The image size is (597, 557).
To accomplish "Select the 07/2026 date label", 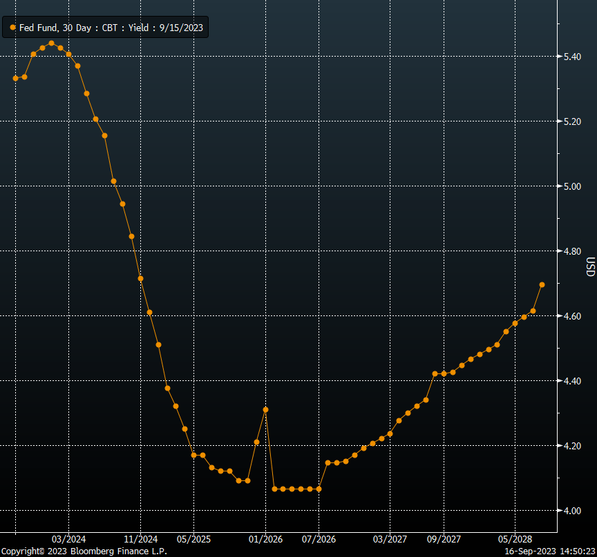I will click(319, 538).
